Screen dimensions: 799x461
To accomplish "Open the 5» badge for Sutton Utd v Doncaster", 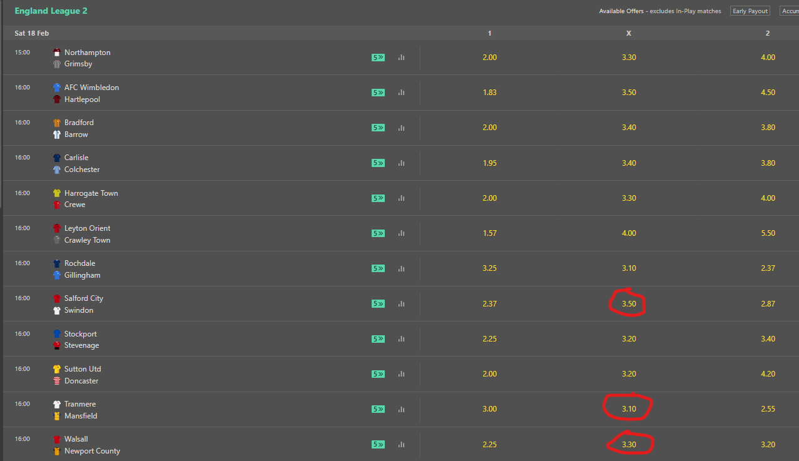I will point(378,373).
